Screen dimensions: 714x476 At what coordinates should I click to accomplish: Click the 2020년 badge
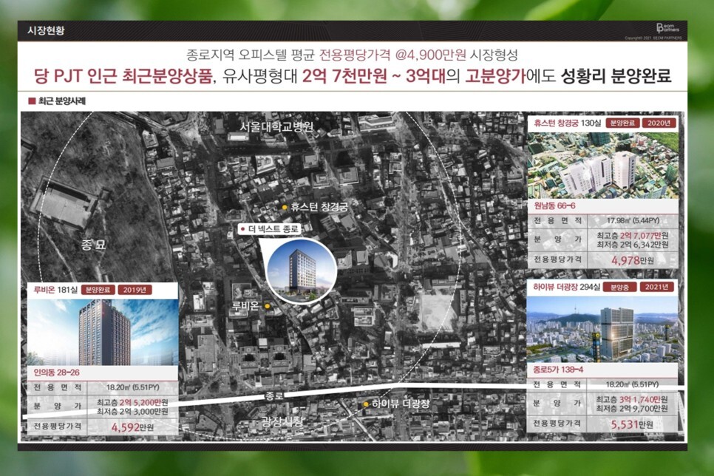point(659,123)
